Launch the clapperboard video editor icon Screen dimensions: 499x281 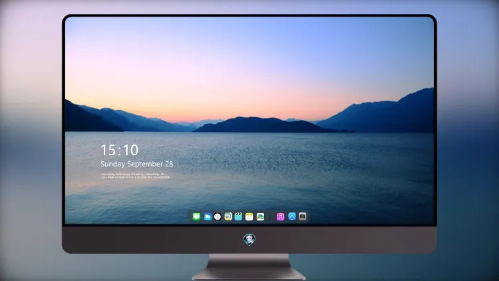[x=238, y=216]
